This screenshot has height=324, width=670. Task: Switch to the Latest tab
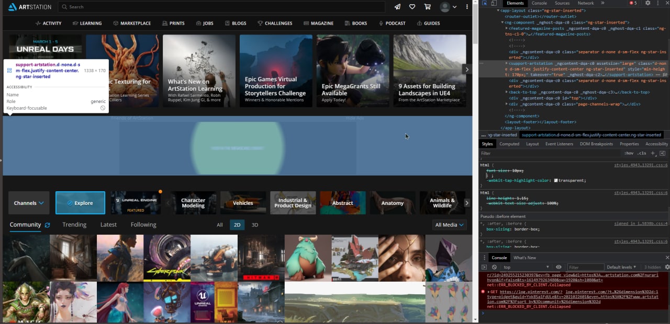click(108, 225)
